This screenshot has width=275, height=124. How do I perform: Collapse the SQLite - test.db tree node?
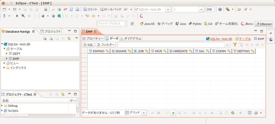click(2, 44)
